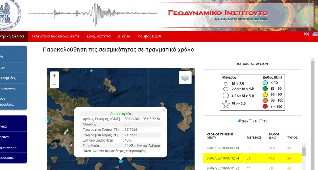Image resolution: width=318 pixels, height=170 pixels.
Task: Zoom in on the seismicity map
Action: [55, 76]
